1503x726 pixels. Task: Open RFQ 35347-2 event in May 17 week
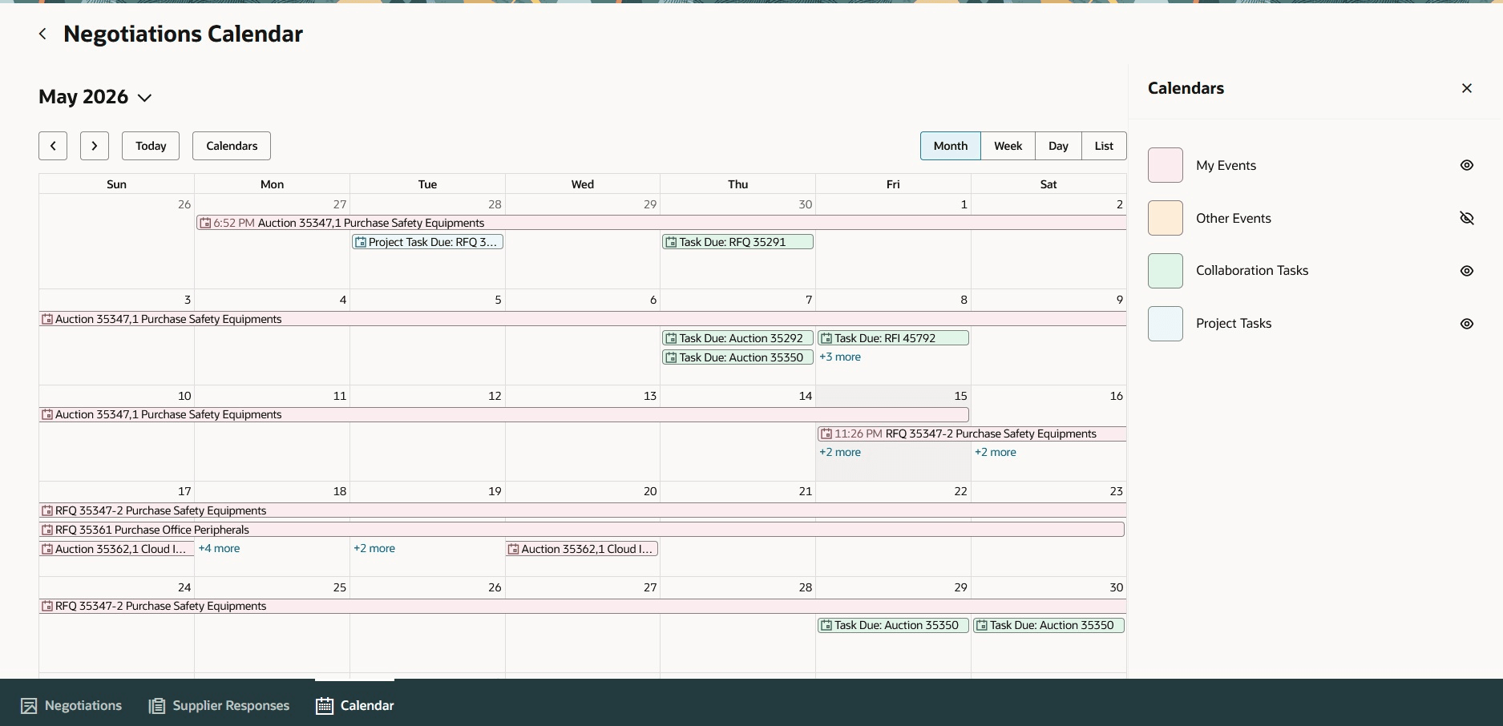pos(583,510)
